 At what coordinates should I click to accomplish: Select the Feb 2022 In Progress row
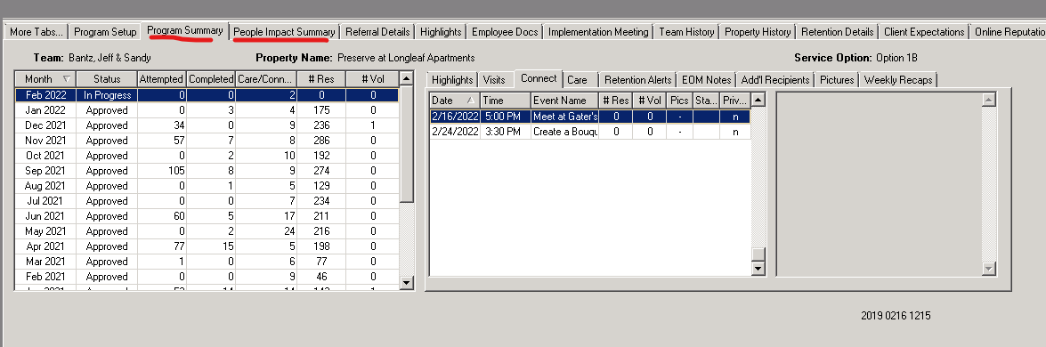click(x=207, y=94)
